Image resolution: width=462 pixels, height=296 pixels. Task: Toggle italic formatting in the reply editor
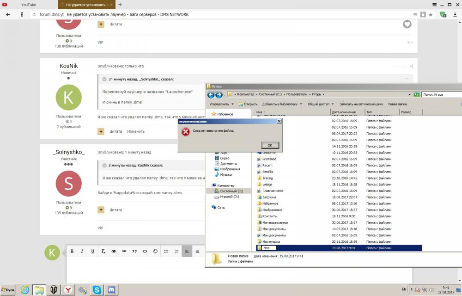(82, 251)
